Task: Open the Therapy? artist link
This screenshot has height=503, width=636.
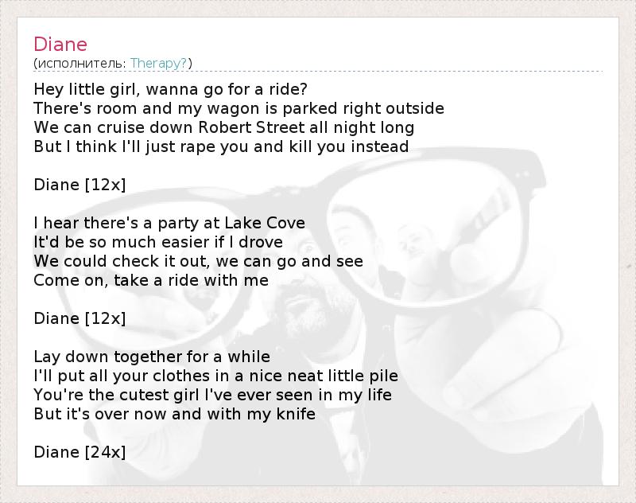Action: 159,63
